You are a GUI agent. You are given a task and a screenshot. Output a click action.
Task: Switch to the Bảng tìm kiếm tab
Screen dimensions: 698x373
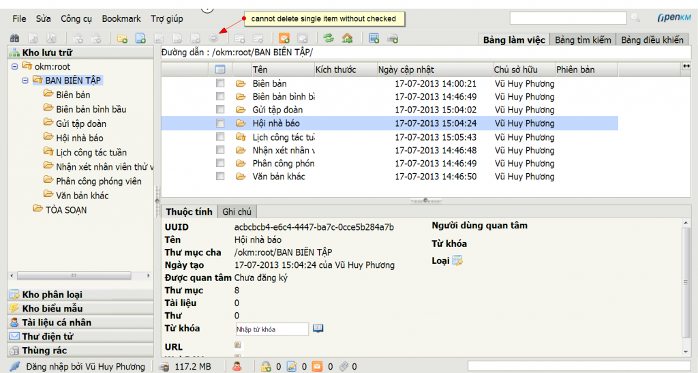click(x=582, y=40)
